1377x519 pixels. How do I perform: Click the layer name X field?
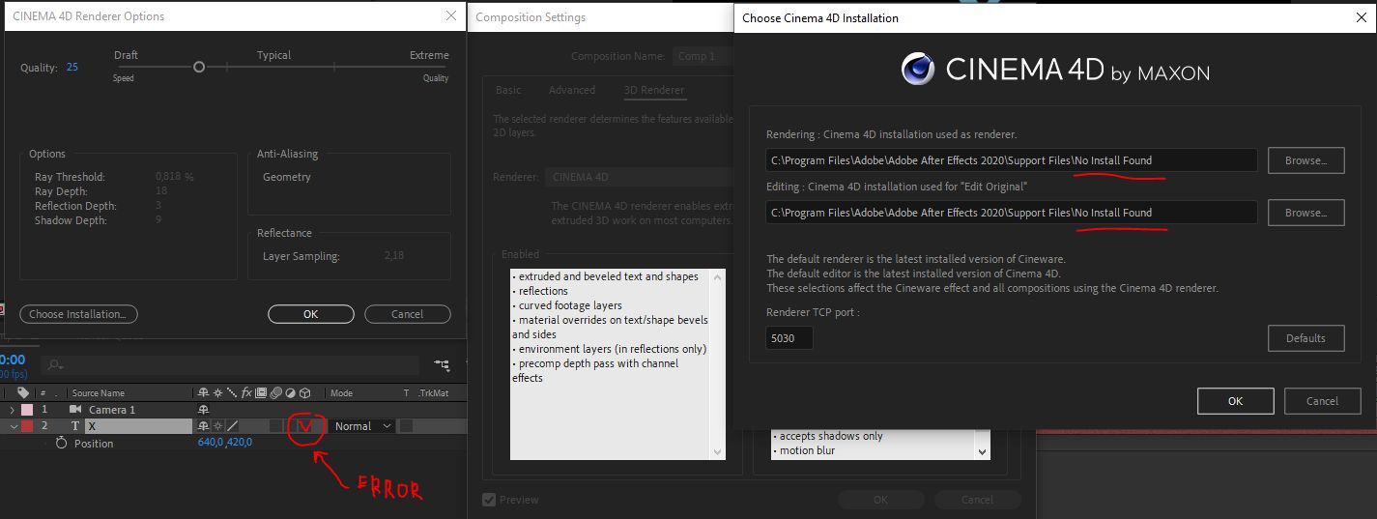(138, 426)
